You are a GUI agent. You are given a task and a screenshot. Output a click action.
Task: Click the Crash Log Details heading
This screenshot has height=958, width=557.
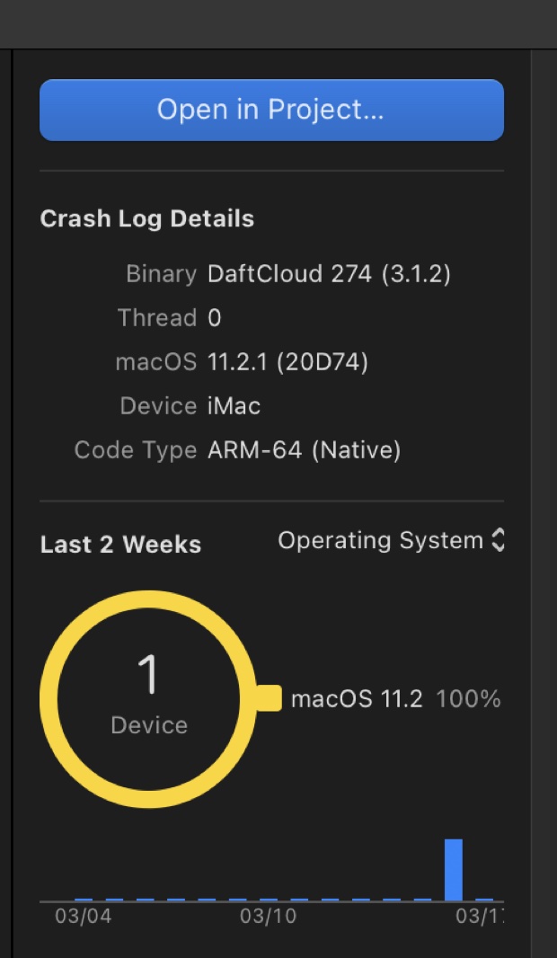(147, 219)
